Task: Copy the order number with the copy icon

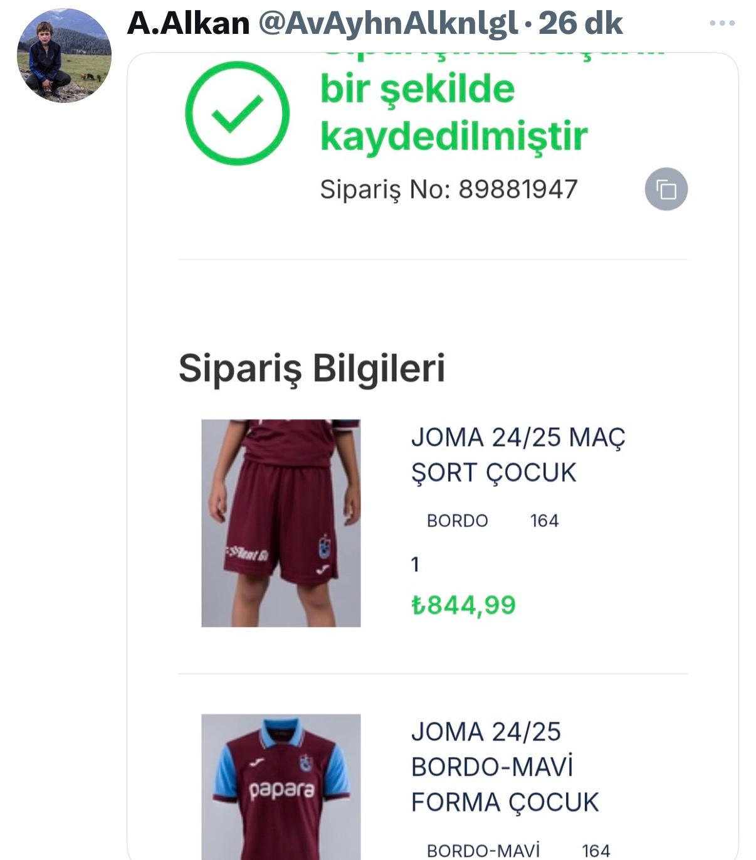Action: tap(666, 189)
